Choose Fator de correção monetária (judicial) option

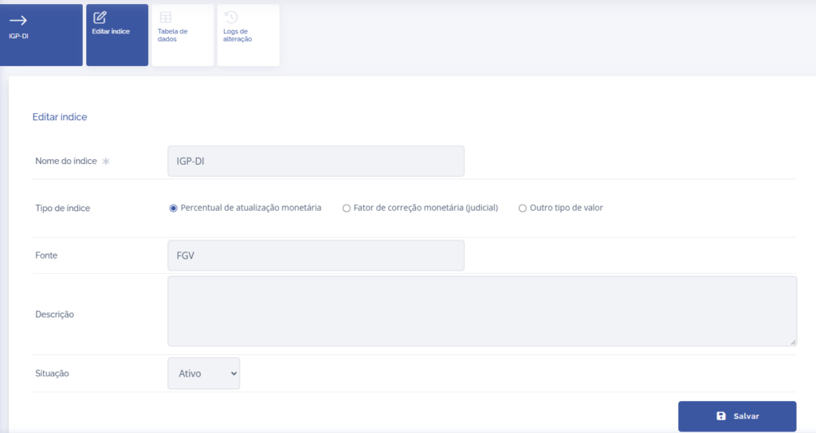pyautogui.click(x=347, y=209)
